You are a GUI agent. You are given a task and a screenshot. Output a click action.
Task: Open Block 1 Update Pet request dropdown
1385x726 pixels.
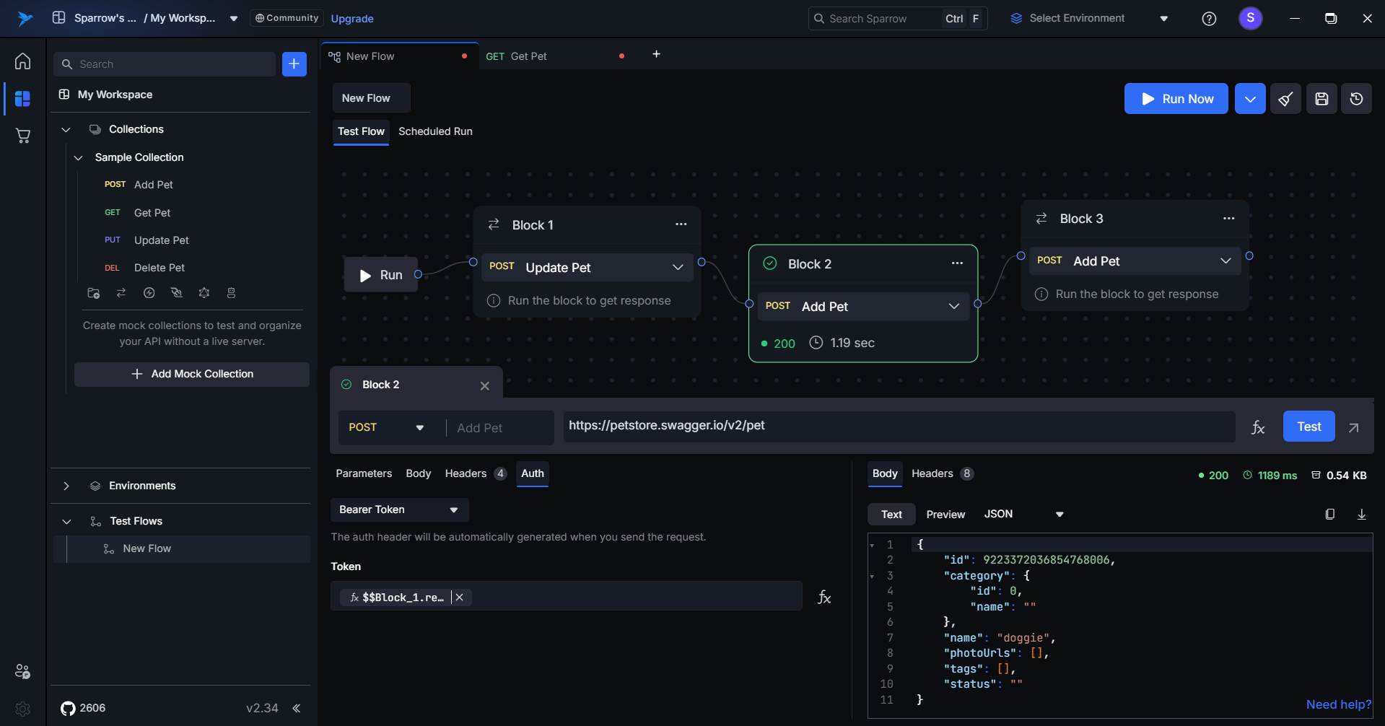[677, 267]
